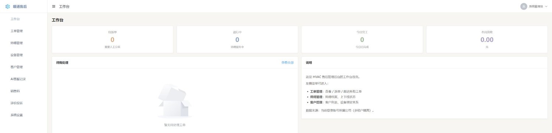The height and width of the screenshot is (133, 552).
Task: Click the empty box illustration
Action: (175, 101)
